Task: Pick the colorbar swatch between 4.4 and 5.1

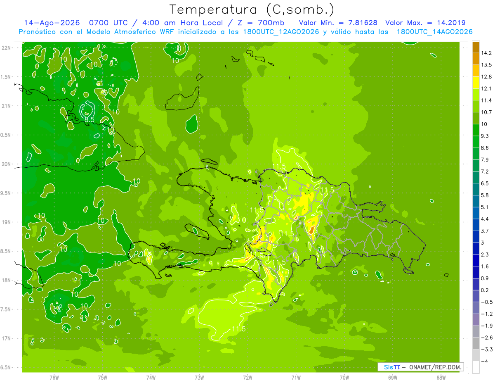Action: point(476,213)
